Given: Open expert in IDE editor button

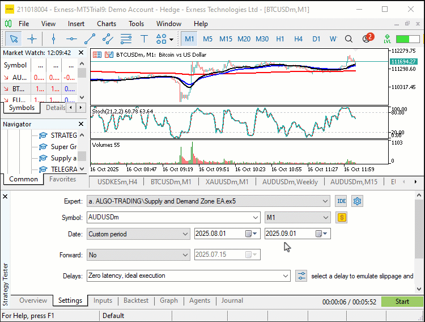Looking at the screenshot, I should click(341, 201).
